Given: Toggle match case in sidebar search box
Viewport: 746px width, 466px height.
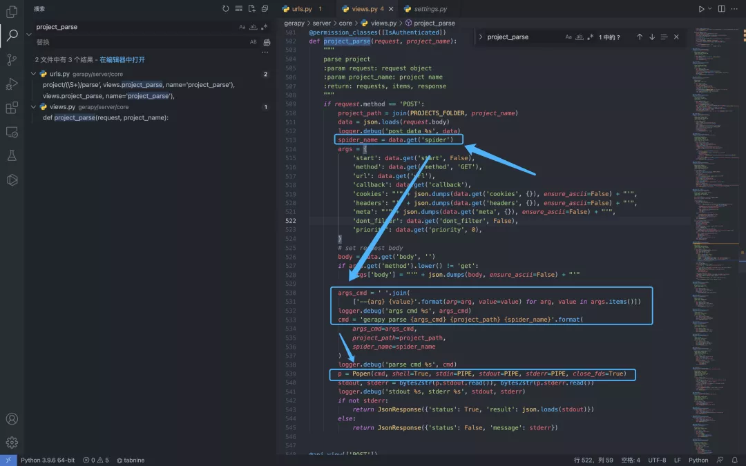Looking at the screenshot, I should (x=242, y=27).
